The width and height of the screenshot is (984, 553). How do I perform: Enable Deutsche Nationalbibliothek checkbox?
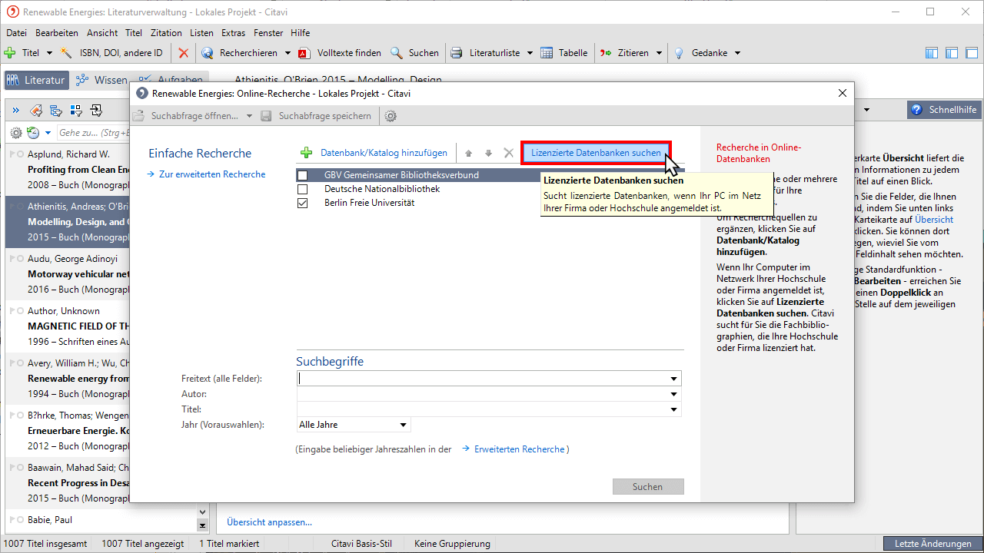coord(302,189)
